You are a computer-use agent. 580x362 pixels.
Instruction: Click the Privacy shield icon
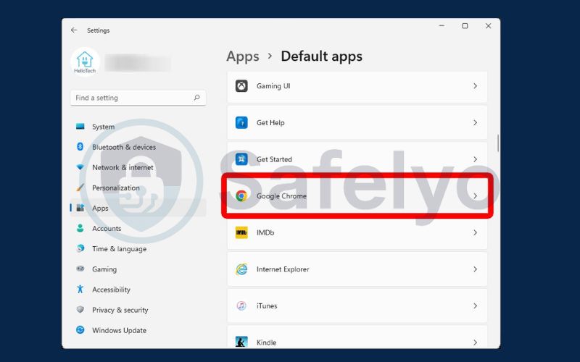point(80,309)
